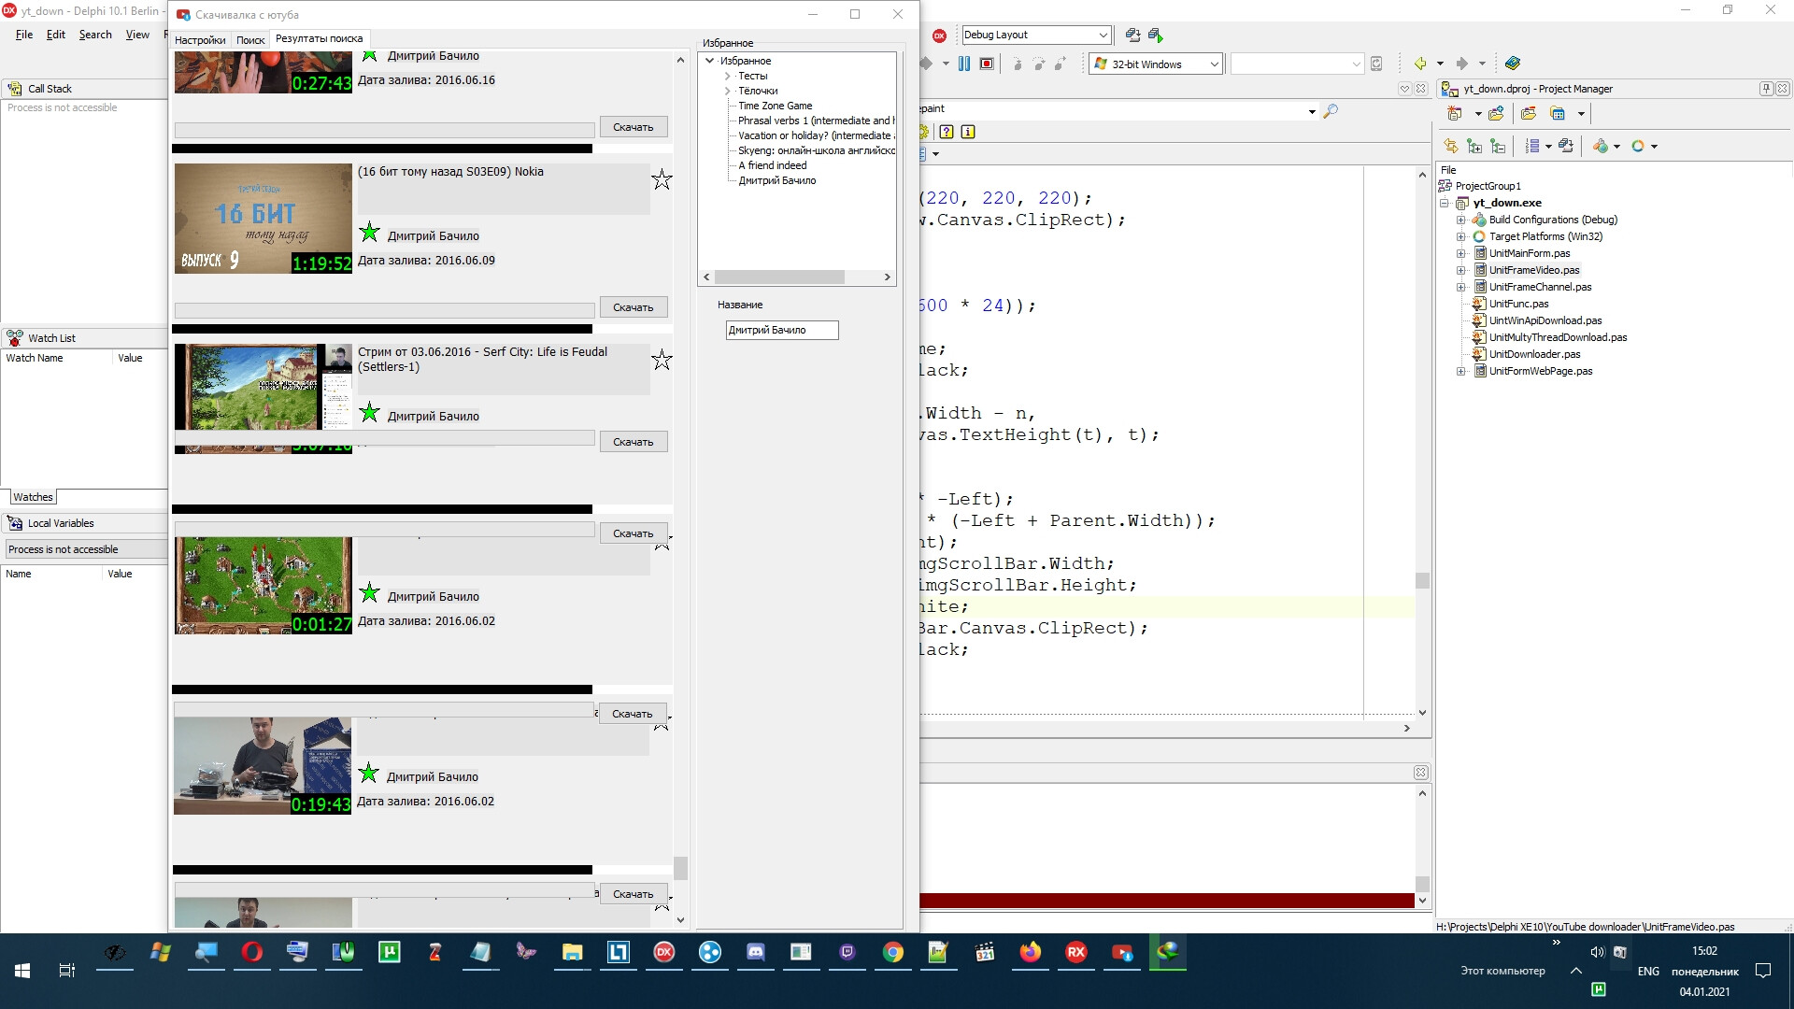Select the Результаты поиска tab
Screen dimensions: 1794x1009
coord(320,38)
